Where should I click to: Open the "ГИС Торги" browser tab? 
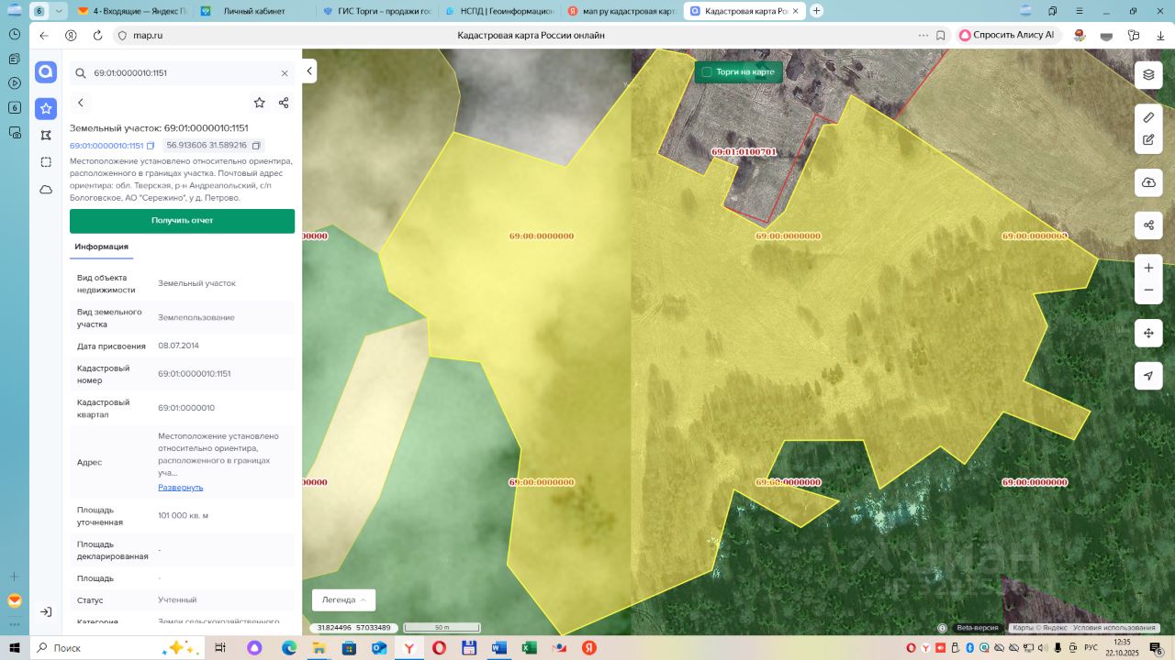376,11
